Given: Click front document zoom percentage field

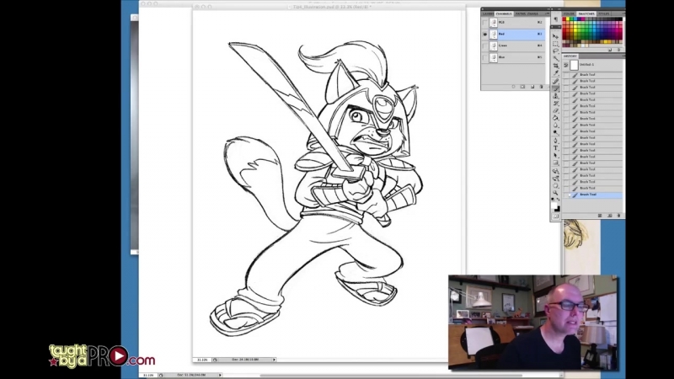Looking at the screenshot, I should click(202, 360).
